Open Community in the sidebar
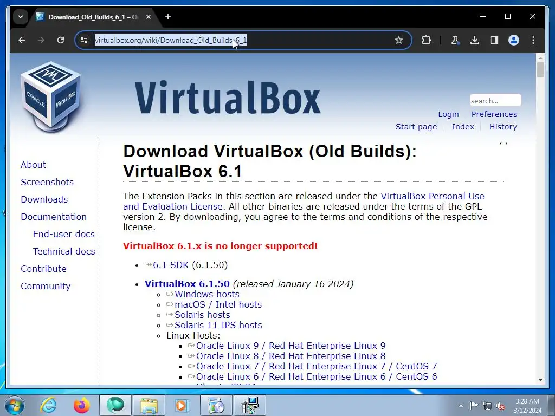The width and height of the screenshot is (555, 416). click(46, 286)
